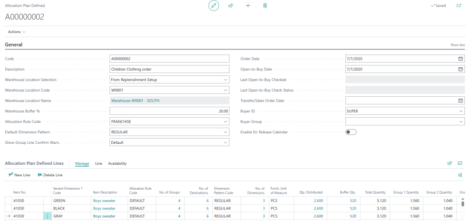Image resolution: width=466 pixels, height=221 pixels.
Task: Click Show less link
Action: coord(458,45)
